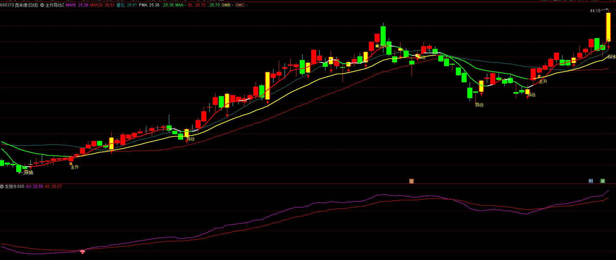
Task: Click the blue 财 financial report icon
Action: tap(591, 181)
